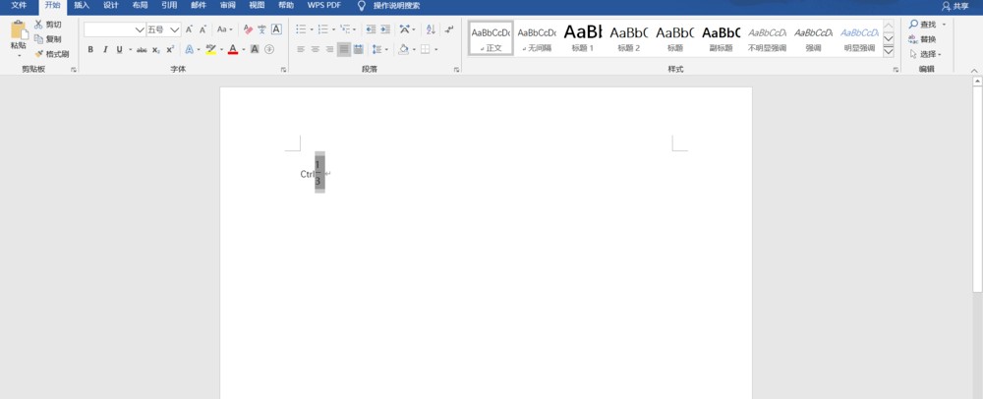Click the Paste (粘贴) clipboard icon

[19, 31]
